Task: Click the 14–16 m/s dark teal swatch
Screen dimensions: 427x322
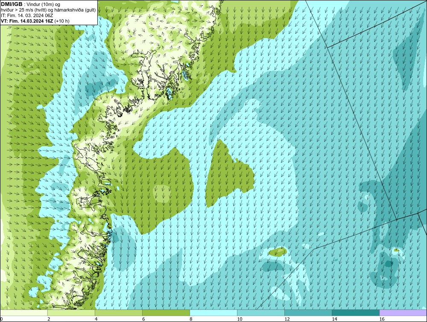Action: coord(355,313)
